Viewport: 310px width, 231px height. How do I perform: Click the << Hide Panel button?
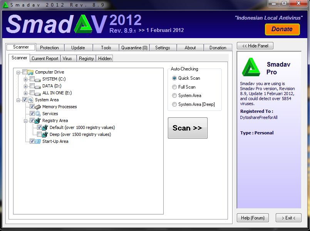pos(255,46)
